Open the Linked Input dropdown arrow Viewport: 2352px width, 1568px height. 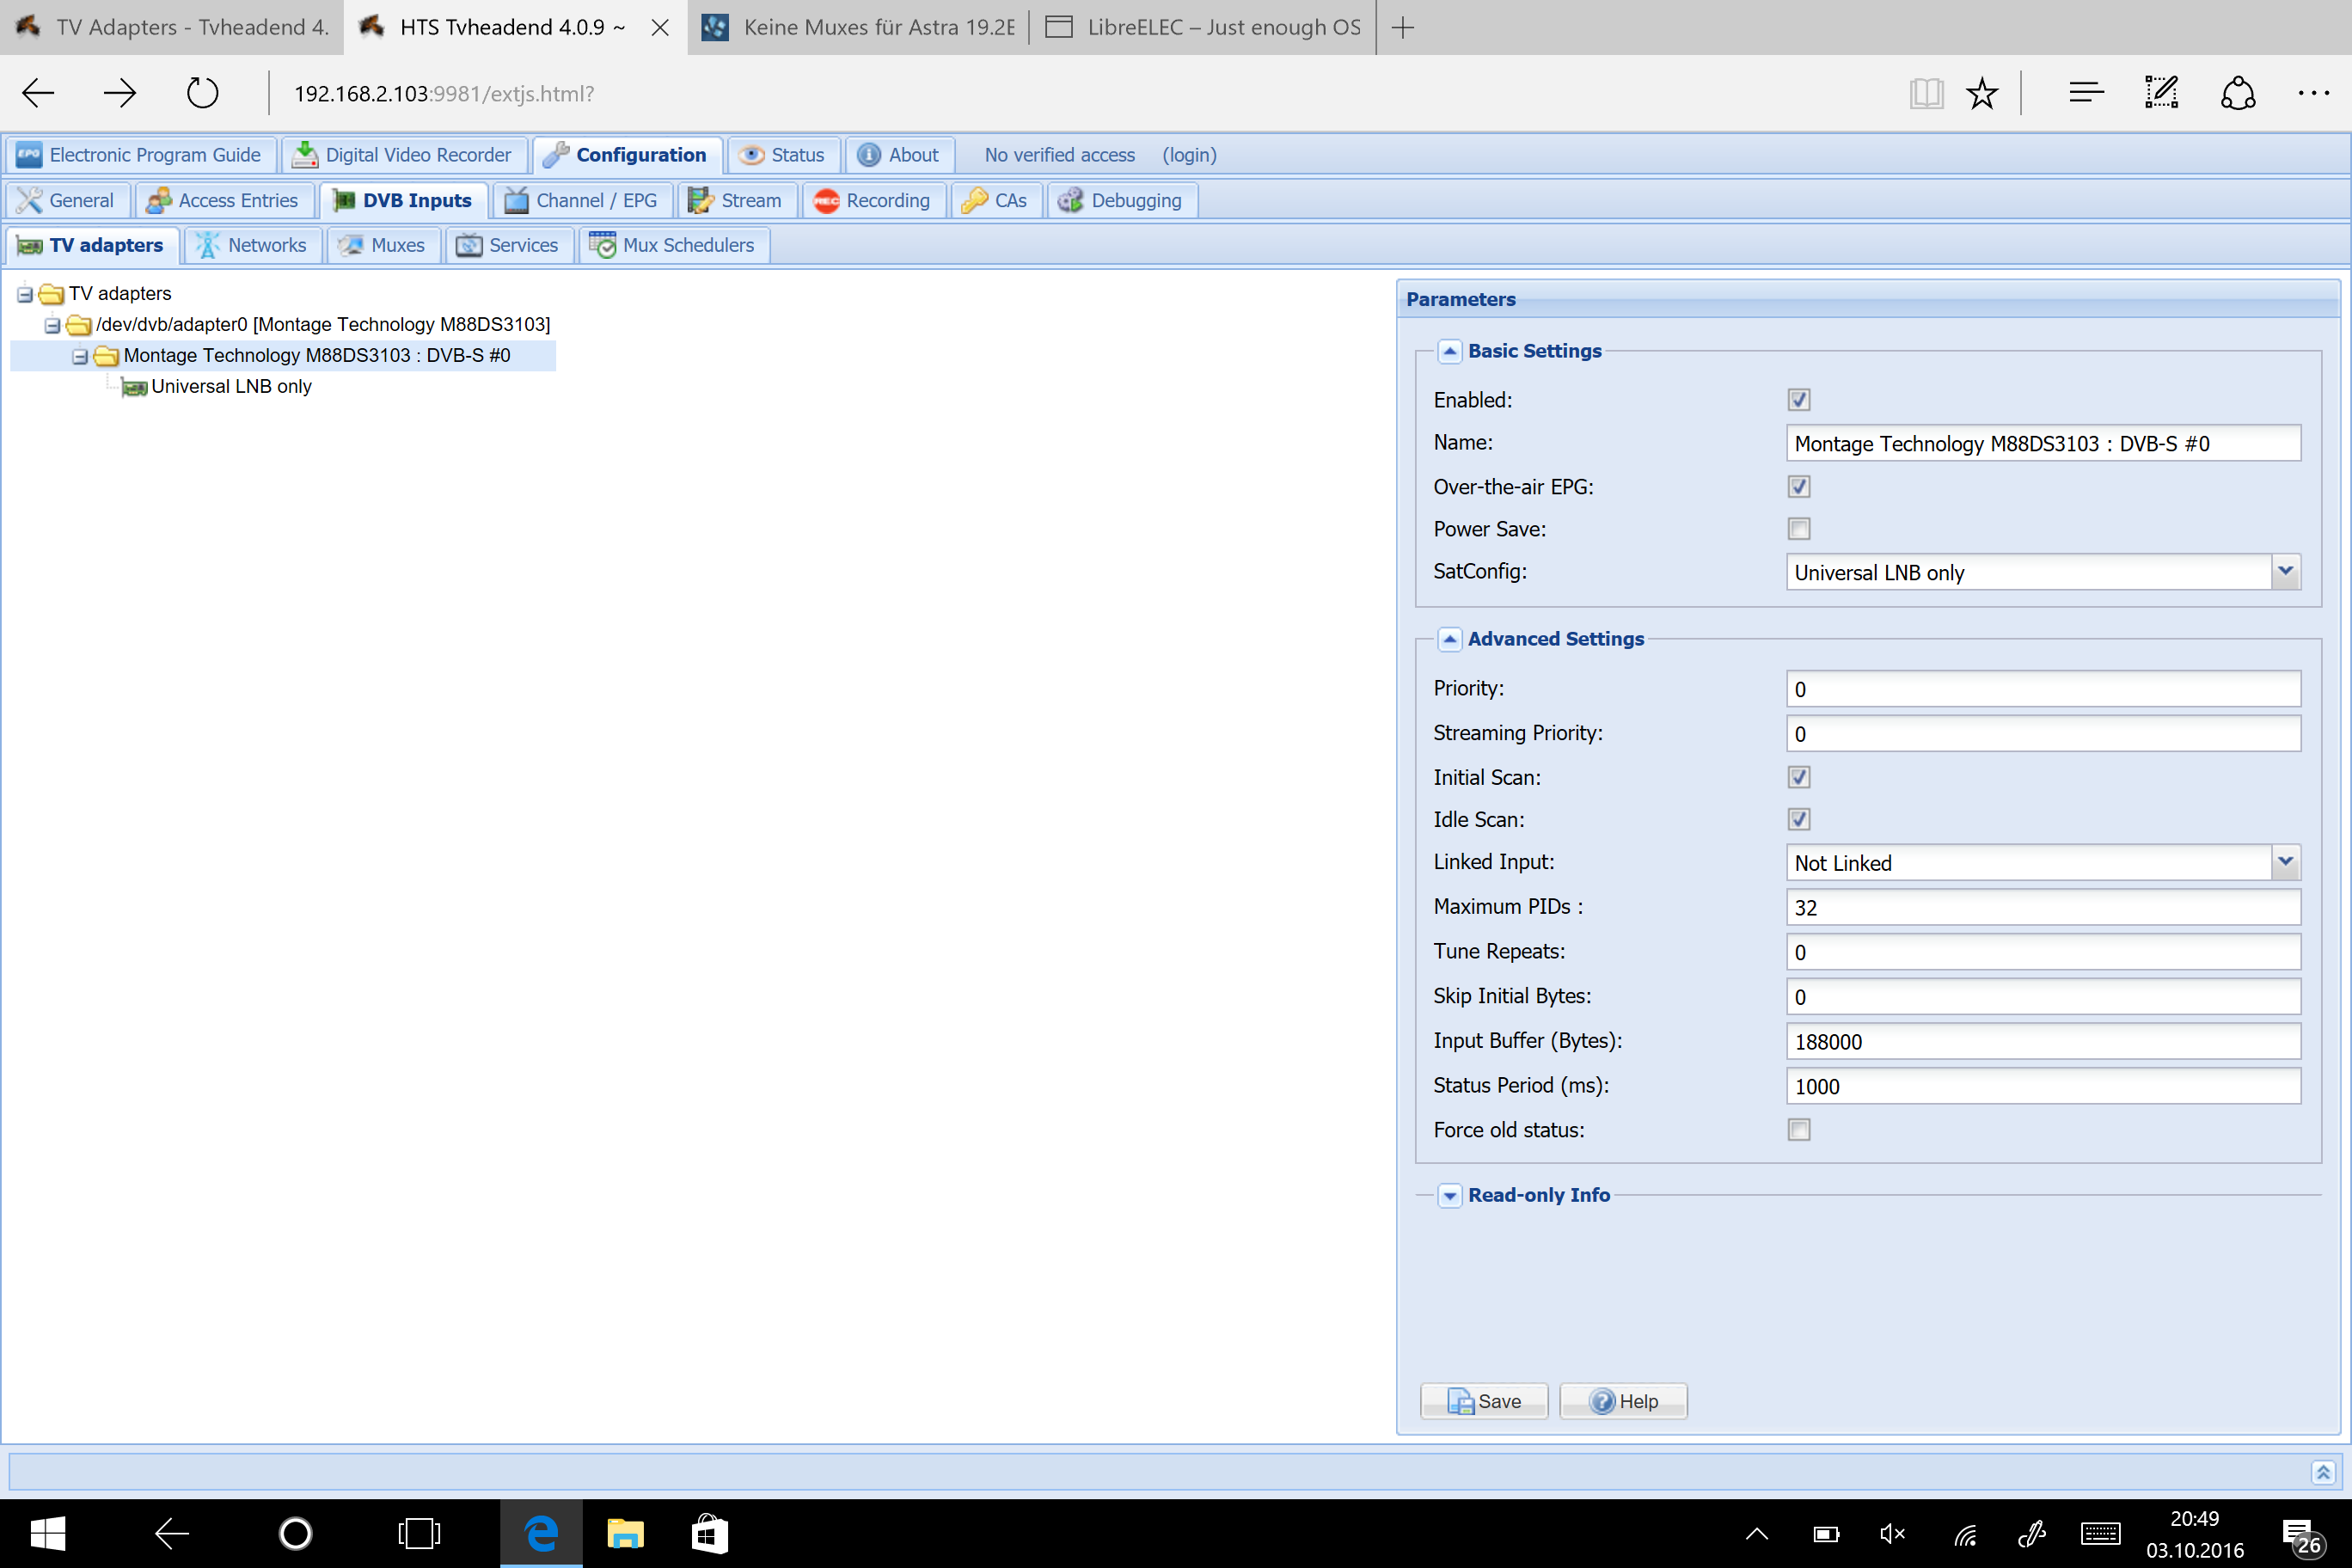[x=2286, y=862]
